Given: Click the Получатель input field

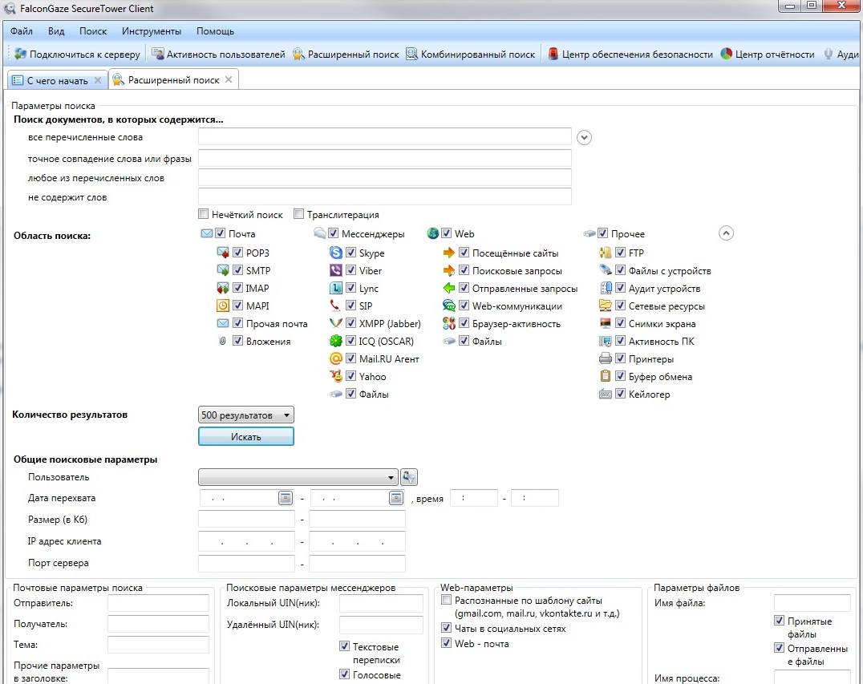Looking at the screenshot, I should click(159, 624).
